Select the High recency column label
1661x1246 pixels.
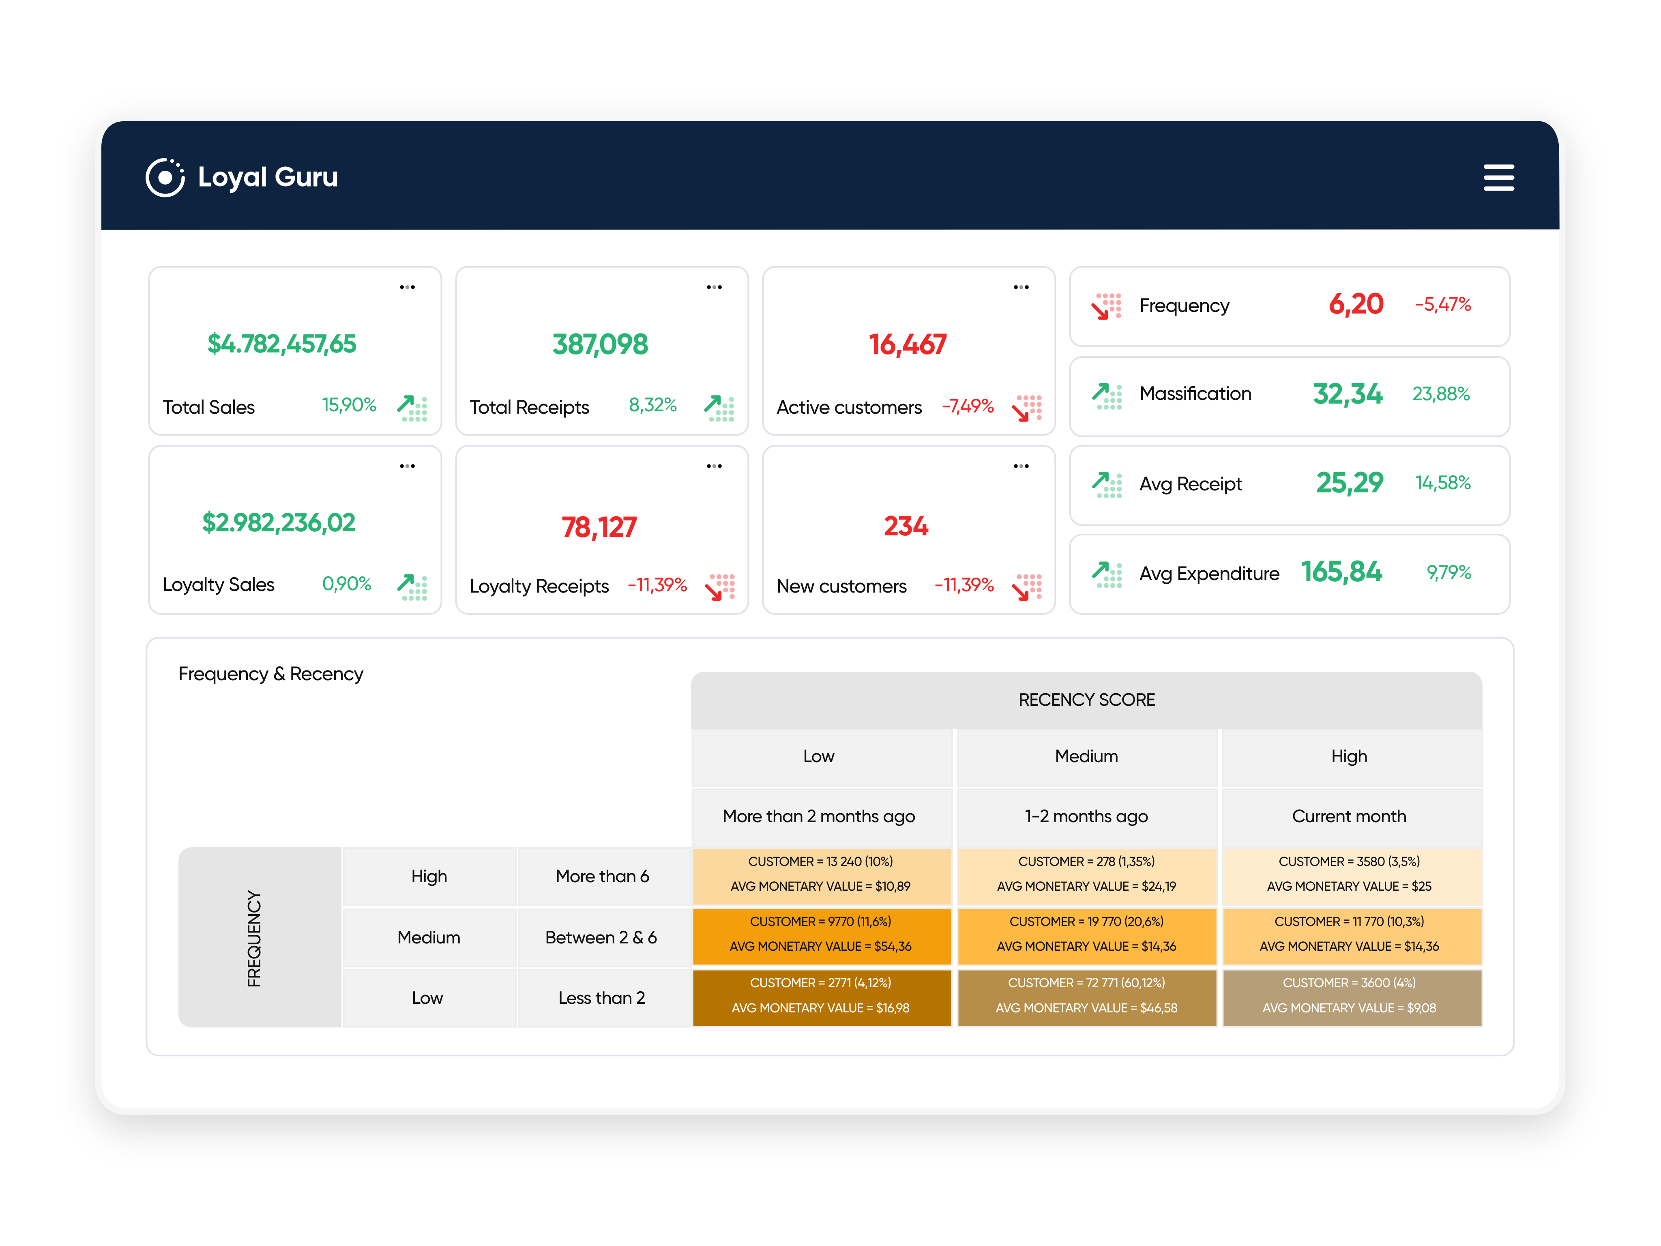click(1350, 756)
